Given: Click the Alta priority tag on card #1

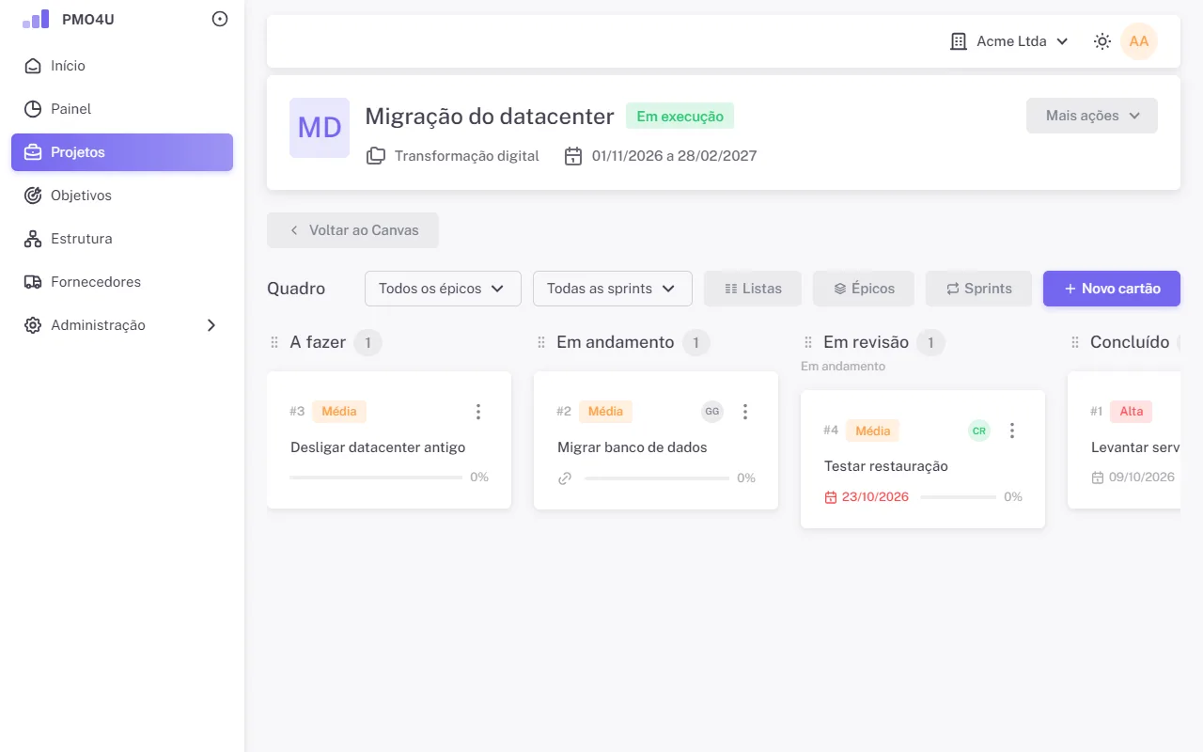Looking at the screenshot, I should tap(1132, 412).
